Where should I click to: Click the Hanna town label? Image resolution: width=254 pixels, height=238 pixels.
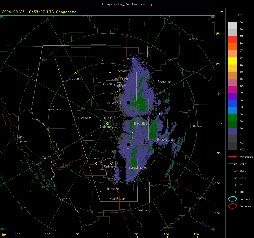click(x=197, y=126)
